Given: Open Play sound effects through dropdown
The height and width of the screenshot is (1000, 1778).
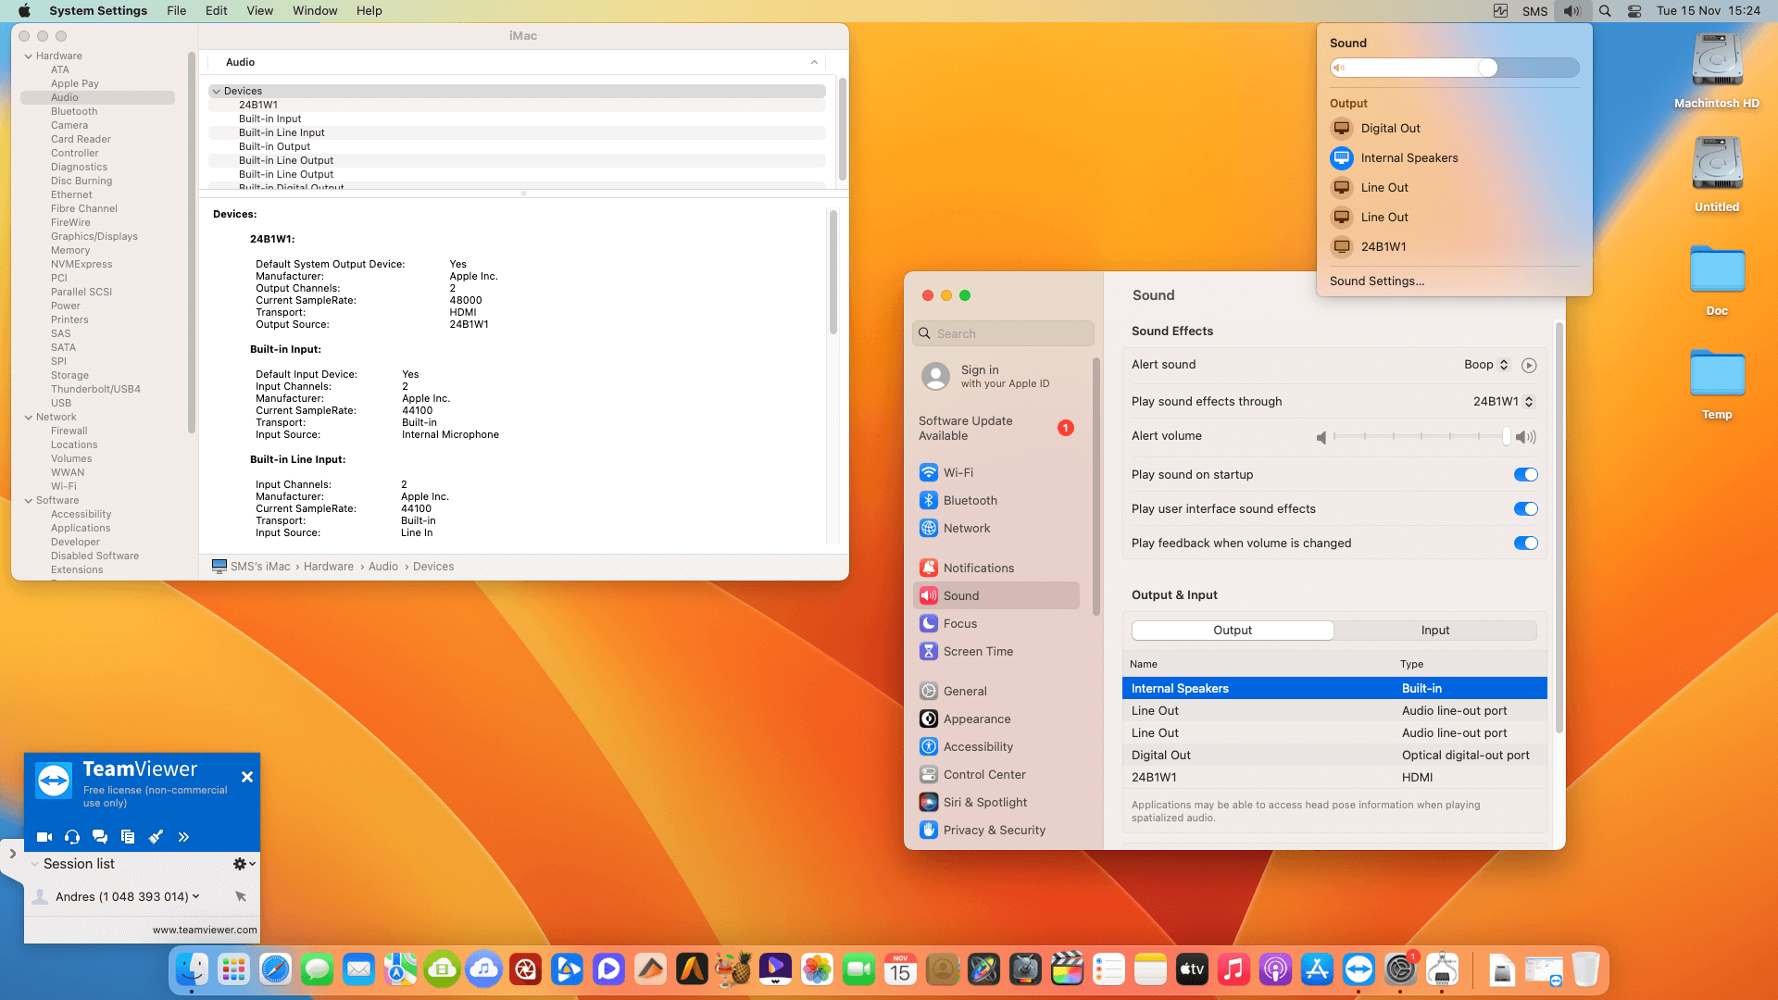Looking at the screenshot, I should point(1504,402).
